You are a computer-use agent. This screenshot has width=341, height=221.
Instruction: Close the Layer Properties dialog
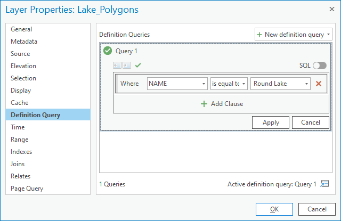(332, 9)
